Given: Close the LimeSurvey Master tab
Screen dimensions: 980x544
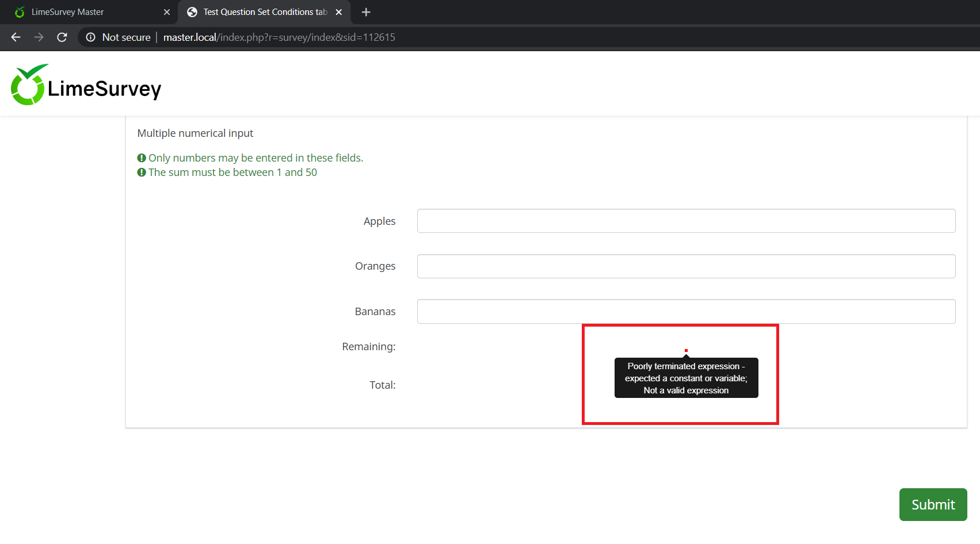Looking at the screenshot, I should tap(167, 12).
